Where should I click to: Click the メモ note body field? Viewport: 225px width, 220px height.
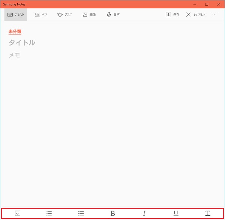click(x=15, y=55)
